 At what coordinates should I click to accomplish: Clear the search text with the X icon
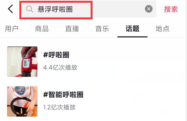[x=149, y=9]
